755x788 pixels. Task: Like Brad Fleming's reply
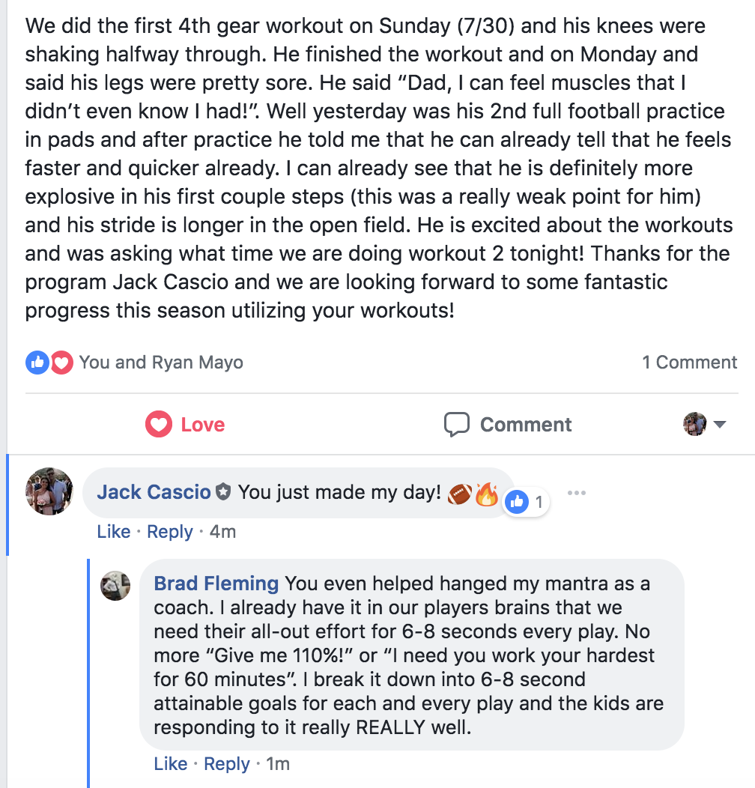coord(171,764)
